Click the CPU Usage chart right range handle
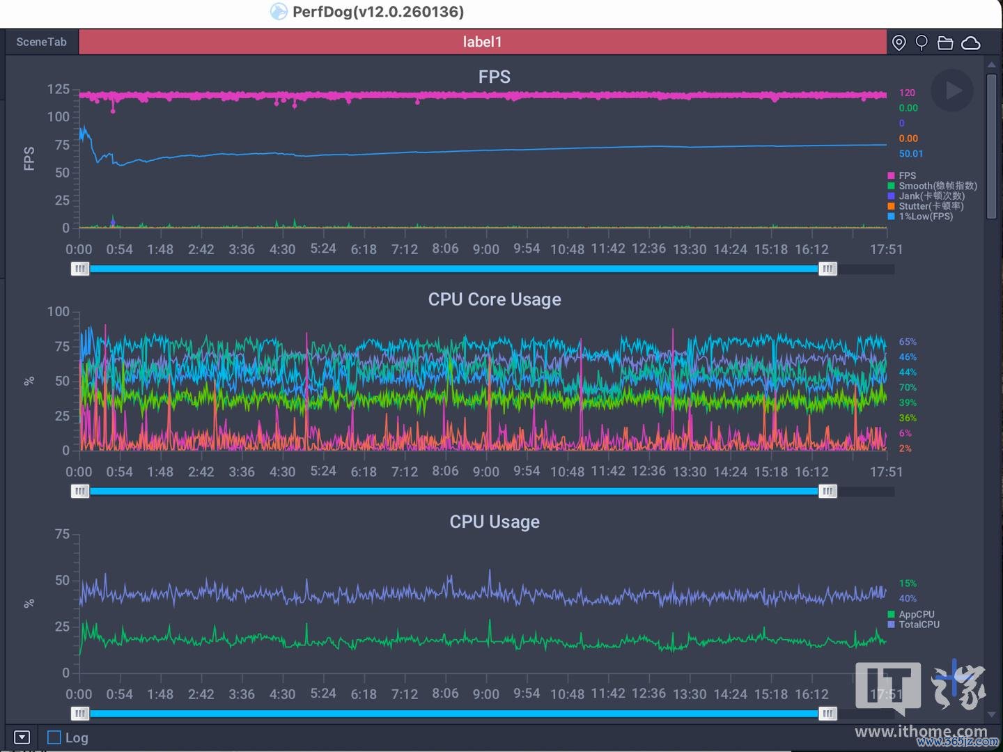 coord(827,714)
